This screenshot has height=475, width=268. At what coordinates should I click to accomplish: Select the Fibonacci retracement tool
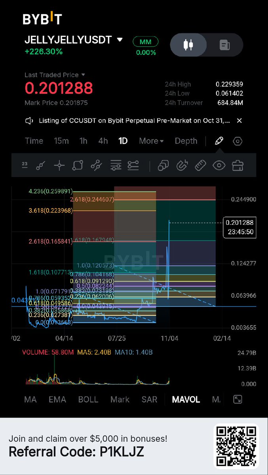tap(116, 165)
